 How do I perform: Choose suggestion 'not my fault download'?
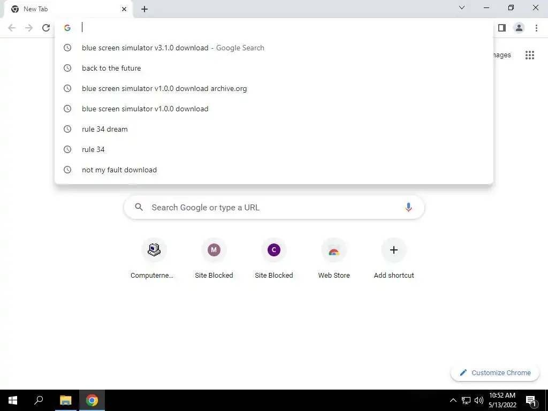pos(274,170)
